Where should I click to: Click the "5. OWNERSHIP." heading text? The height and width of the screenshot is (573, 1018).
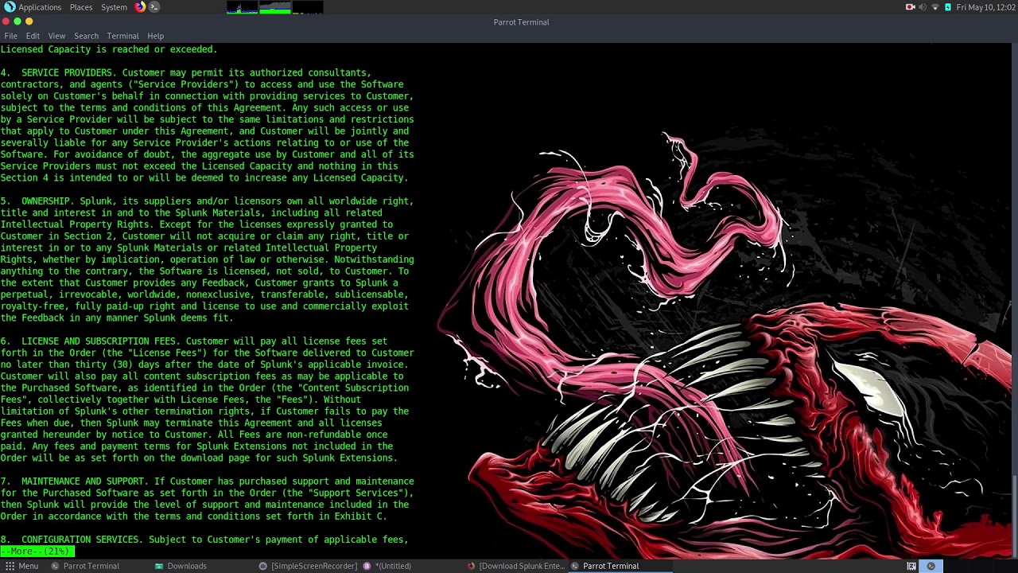tap(37, 201)
